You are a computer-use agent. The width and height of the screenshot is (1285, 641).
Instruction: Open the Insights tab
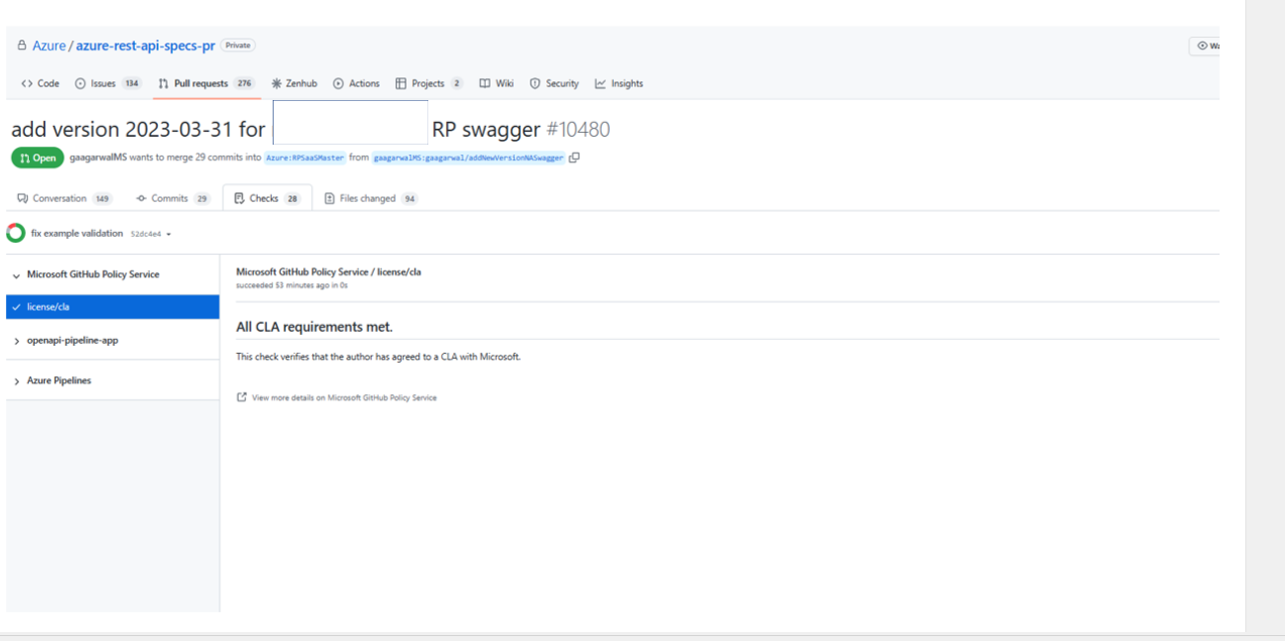point(619,83)
